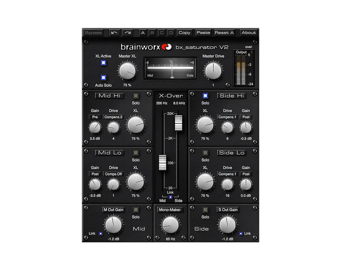343x269 pixels.
Task: Open Side Lo Compens.1 drive mode
Action: tap(228, 174)
